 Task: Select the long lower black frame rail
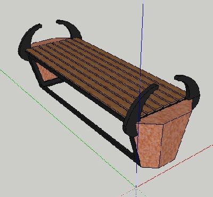tap(89, 122)
